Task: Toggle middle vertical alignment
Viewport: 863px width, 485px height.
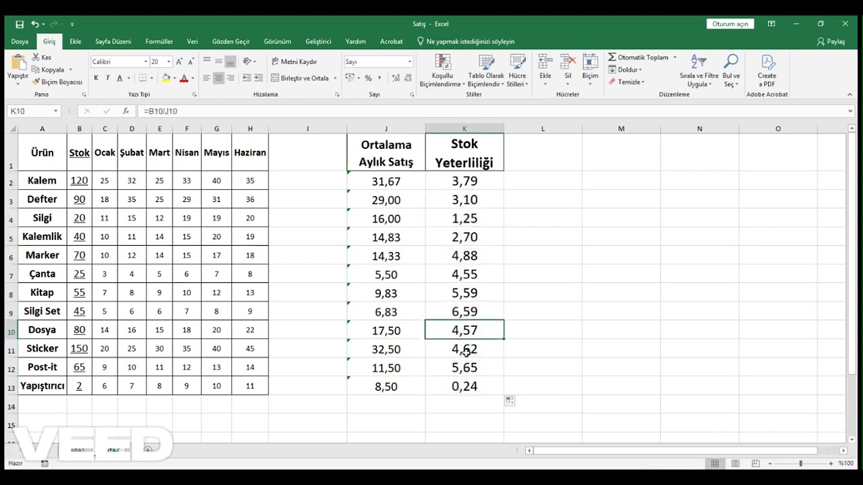Action: click(x=218, y=61)
